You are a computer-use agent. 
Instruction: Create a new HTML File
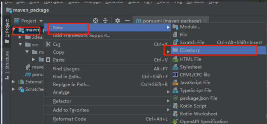pos(218,59)
